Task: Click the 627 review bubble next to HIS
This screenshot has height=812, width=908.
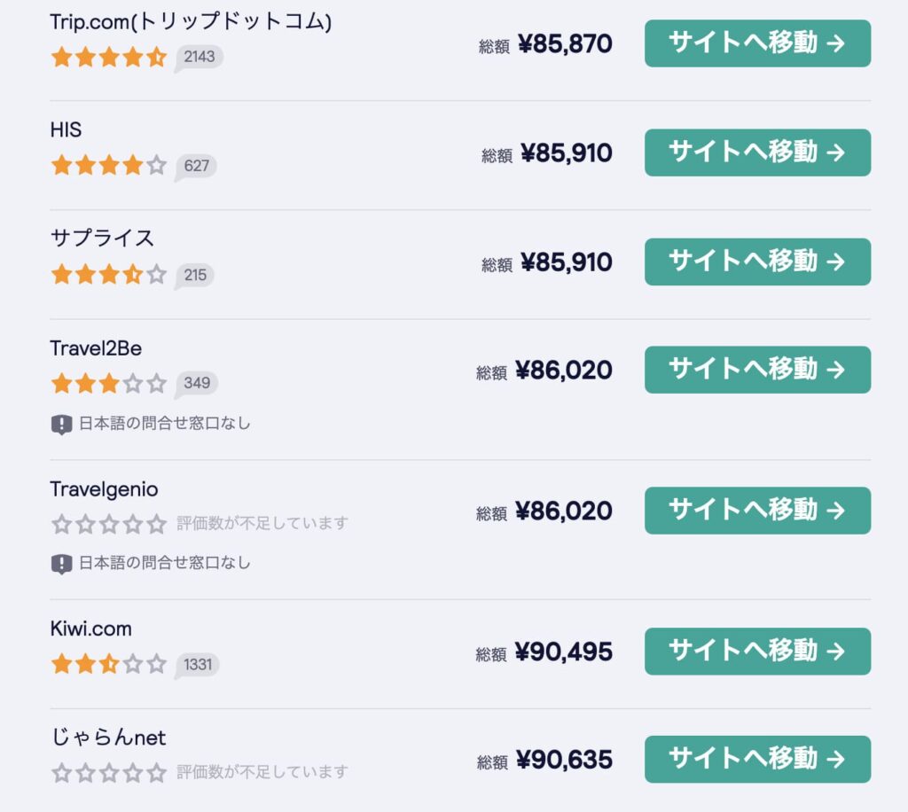Action: tap(196, 166)
